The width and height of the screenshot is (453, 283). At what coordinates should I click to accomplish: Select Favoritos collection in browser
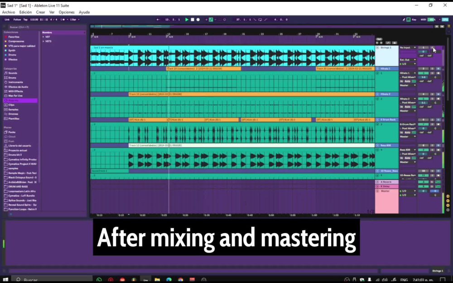pos(14,37)
